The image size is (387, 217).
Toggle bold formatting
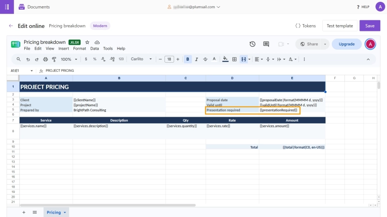188,59
